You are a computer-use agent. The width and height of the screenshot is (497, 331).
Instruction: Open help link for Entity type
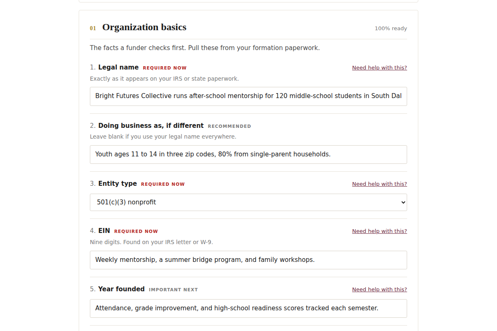[379, 184]
